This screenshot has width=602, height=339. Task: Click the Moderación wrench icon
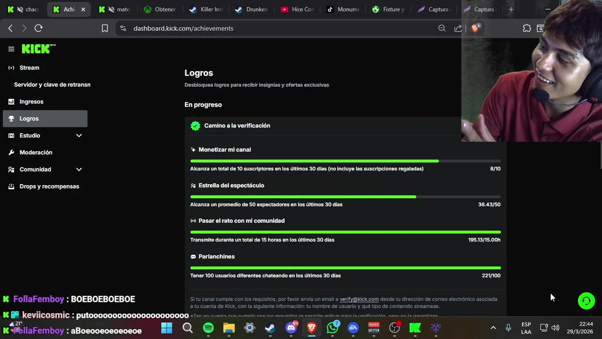(x=11, y=153)
